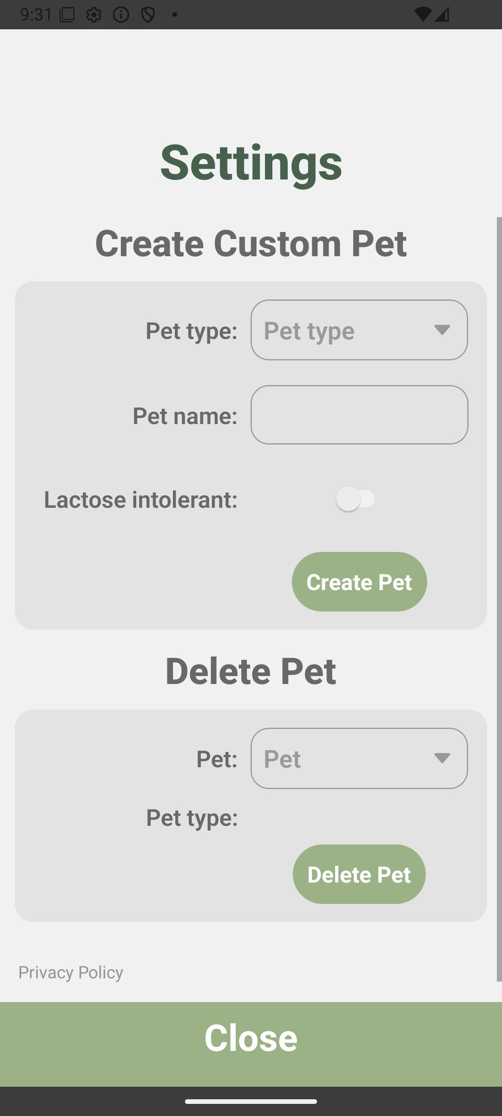Open the Pet type dropdown under Create Custom Pet
The height and width of the screenshot is (1116, 502).
click(359, 330)
